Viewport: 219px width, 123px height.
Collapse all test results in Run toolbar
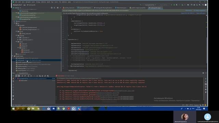(x=31, y=76)
